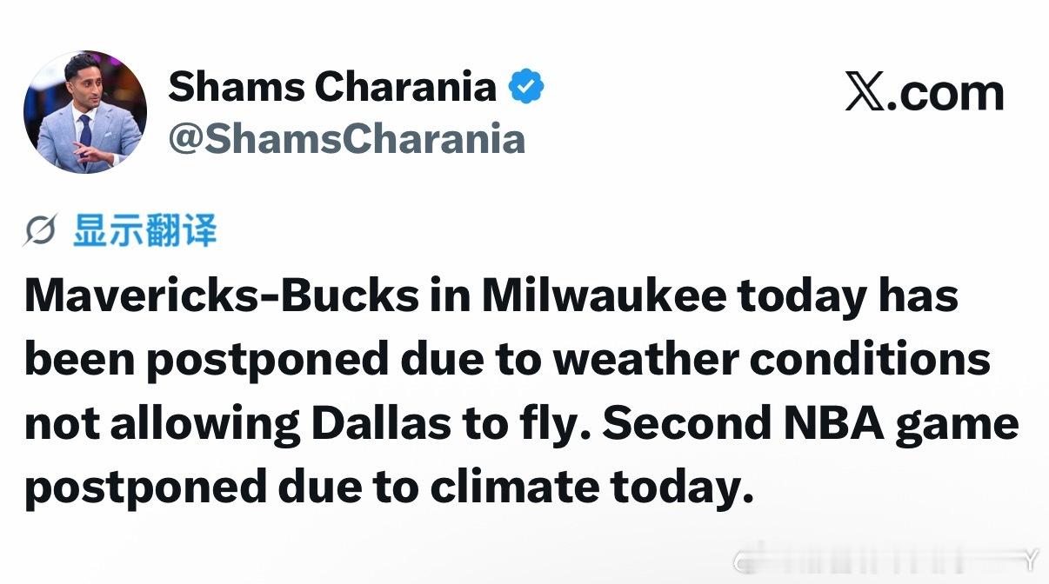Click "not allowing" in the third line
Image resolution: width=1049 pixels, height=584 pixels.
pyautogui.click(x=162, y=424)
